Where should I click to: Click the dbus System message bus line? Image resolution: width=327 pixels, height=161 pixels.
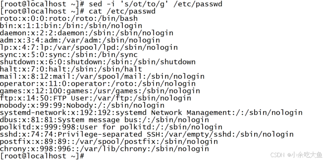tap(105, 120)
